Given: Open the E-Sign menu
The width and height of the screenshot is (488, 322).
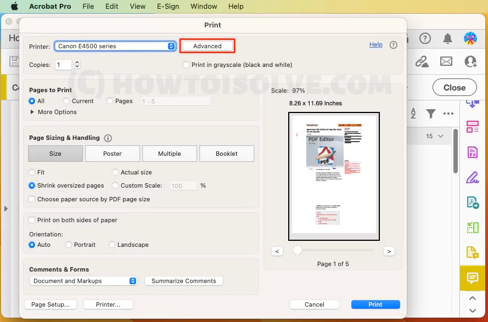Looking at the screenshot, I should [x=168, y=6].
